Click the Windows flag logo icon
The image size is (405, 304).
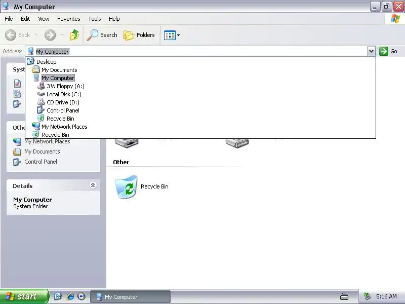pyautogui.click(x=395, y=19)
